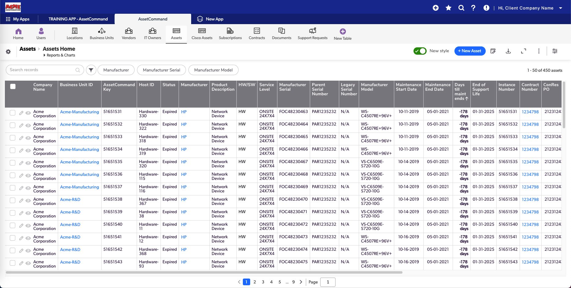Open the Home section icon
The height and width of the screenshot is (288, 571).
pos(18,31)
